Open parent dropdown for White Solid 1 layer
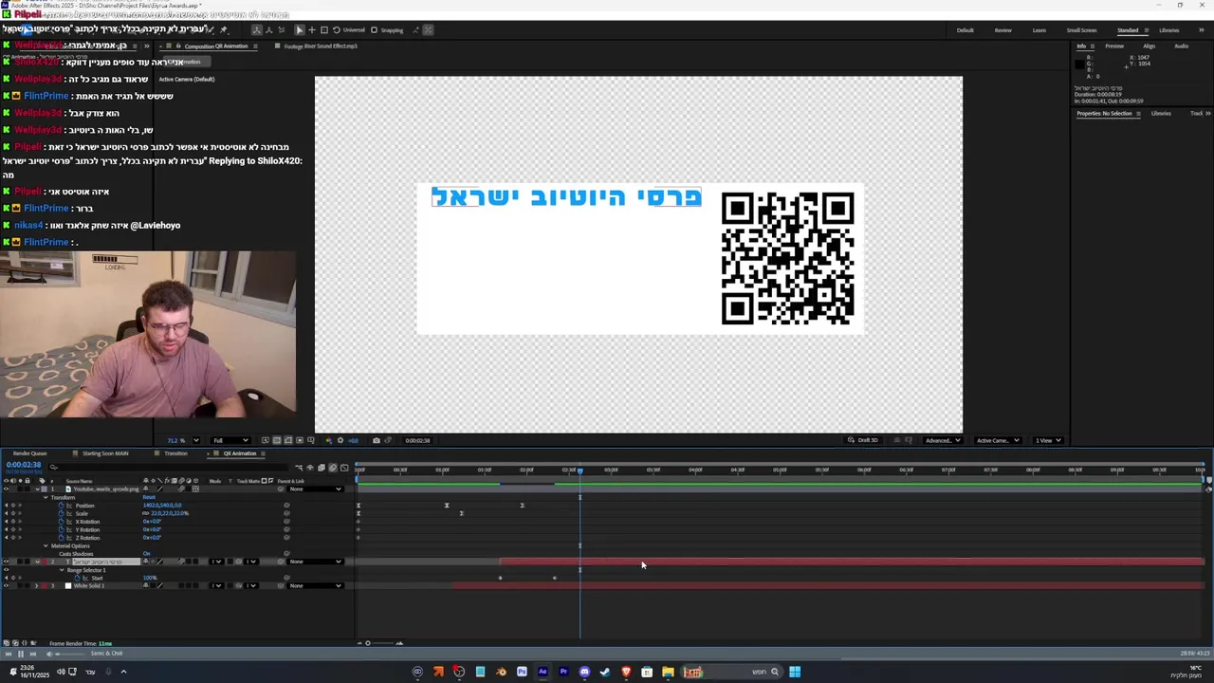Viewport: 1214px width, 683px height. 315,586
